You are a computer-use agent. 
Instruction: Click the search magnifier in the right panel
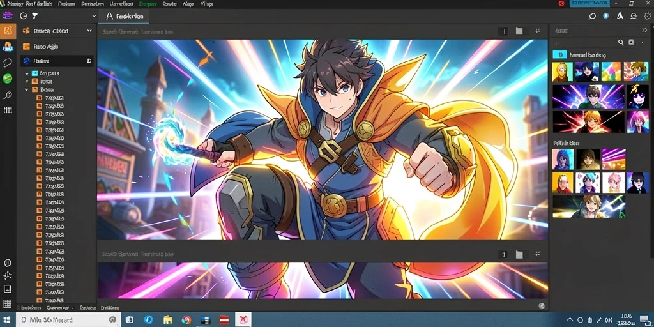pyautogui.click(x=621, y=42)
